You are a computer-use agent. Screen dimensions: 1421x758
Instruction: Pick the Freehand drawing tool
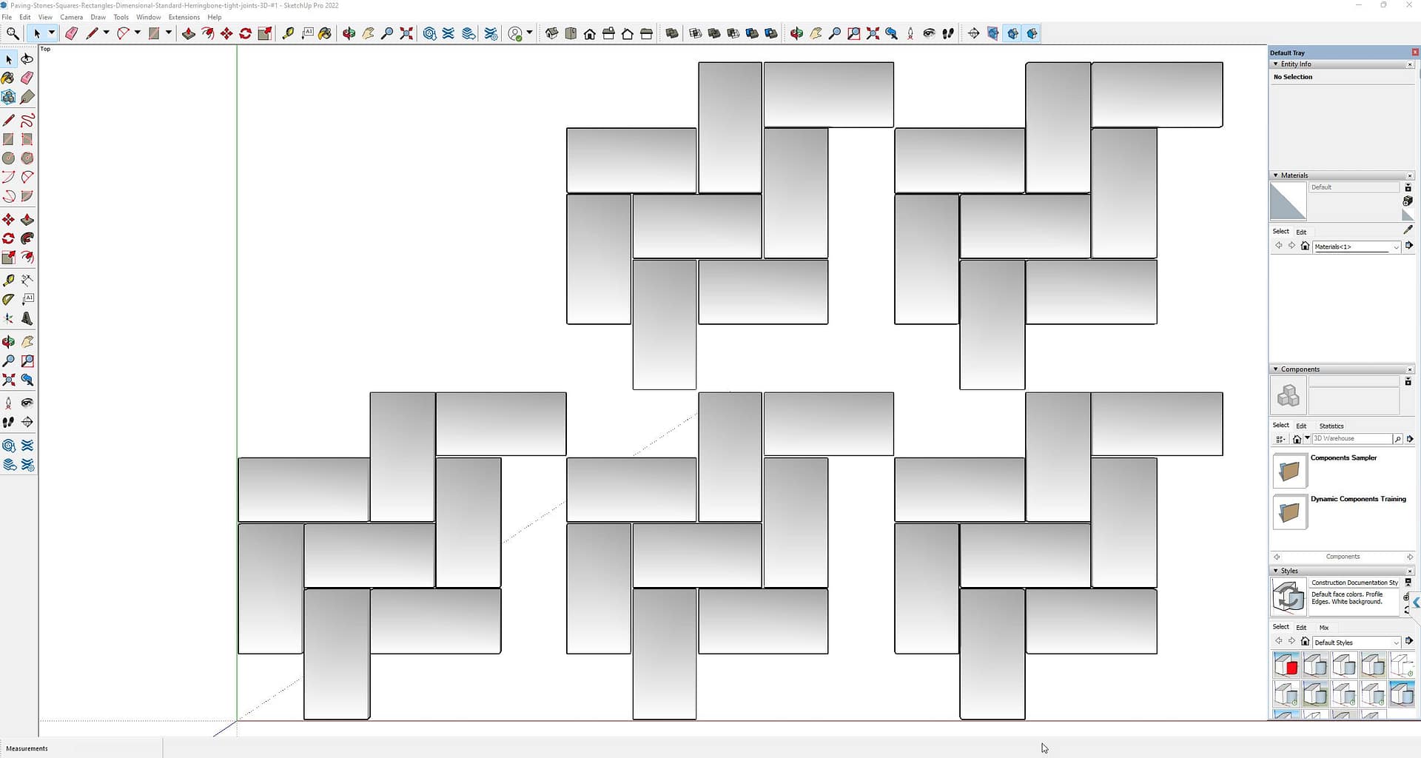(27, 121)
